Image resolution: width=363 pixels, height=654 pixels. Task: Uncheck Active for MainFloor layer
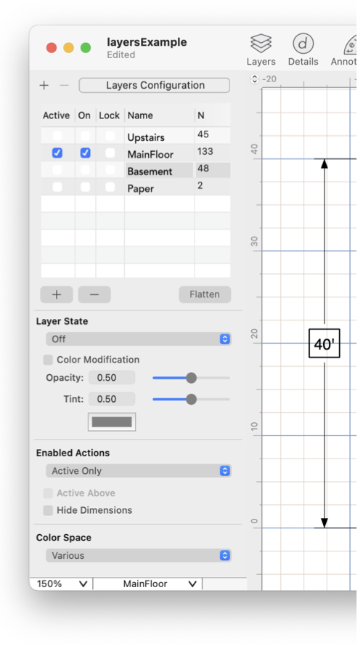(x=57, y=153)
